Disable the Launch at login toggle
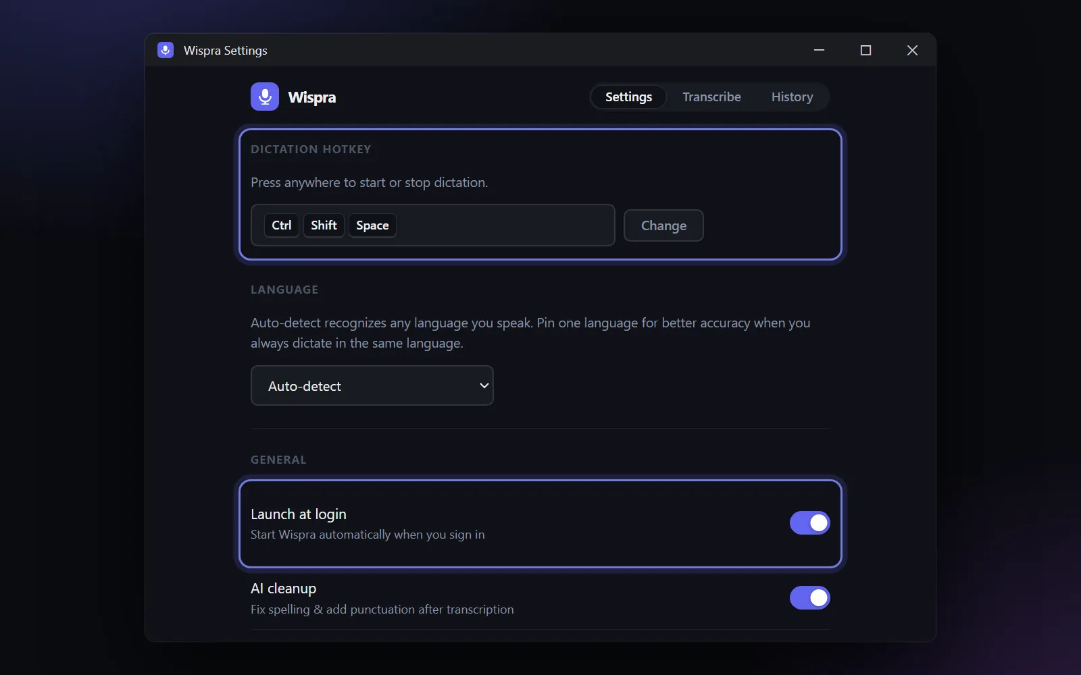 (x=809, y=522)
